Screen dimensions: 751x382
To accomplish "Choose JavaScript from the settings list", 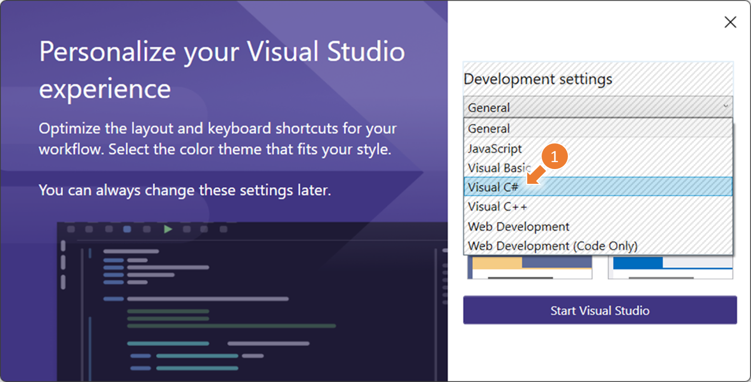I will (x=598, y=148).
